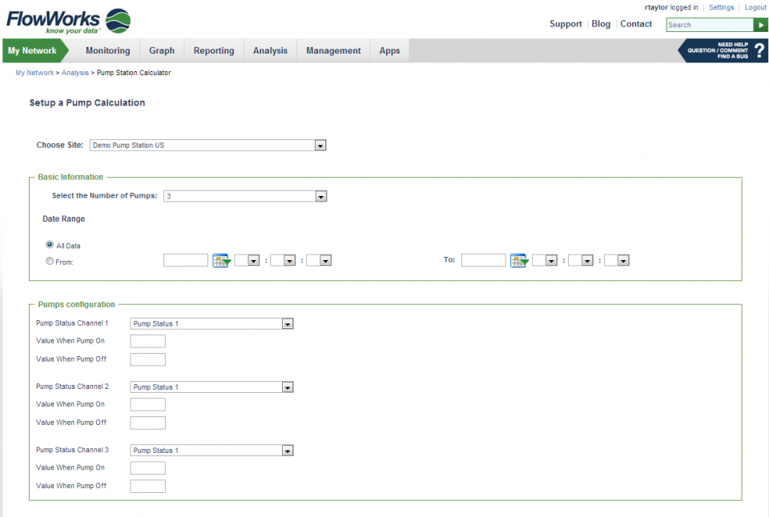Click the 'Basic Information' section label

[70, 177]
